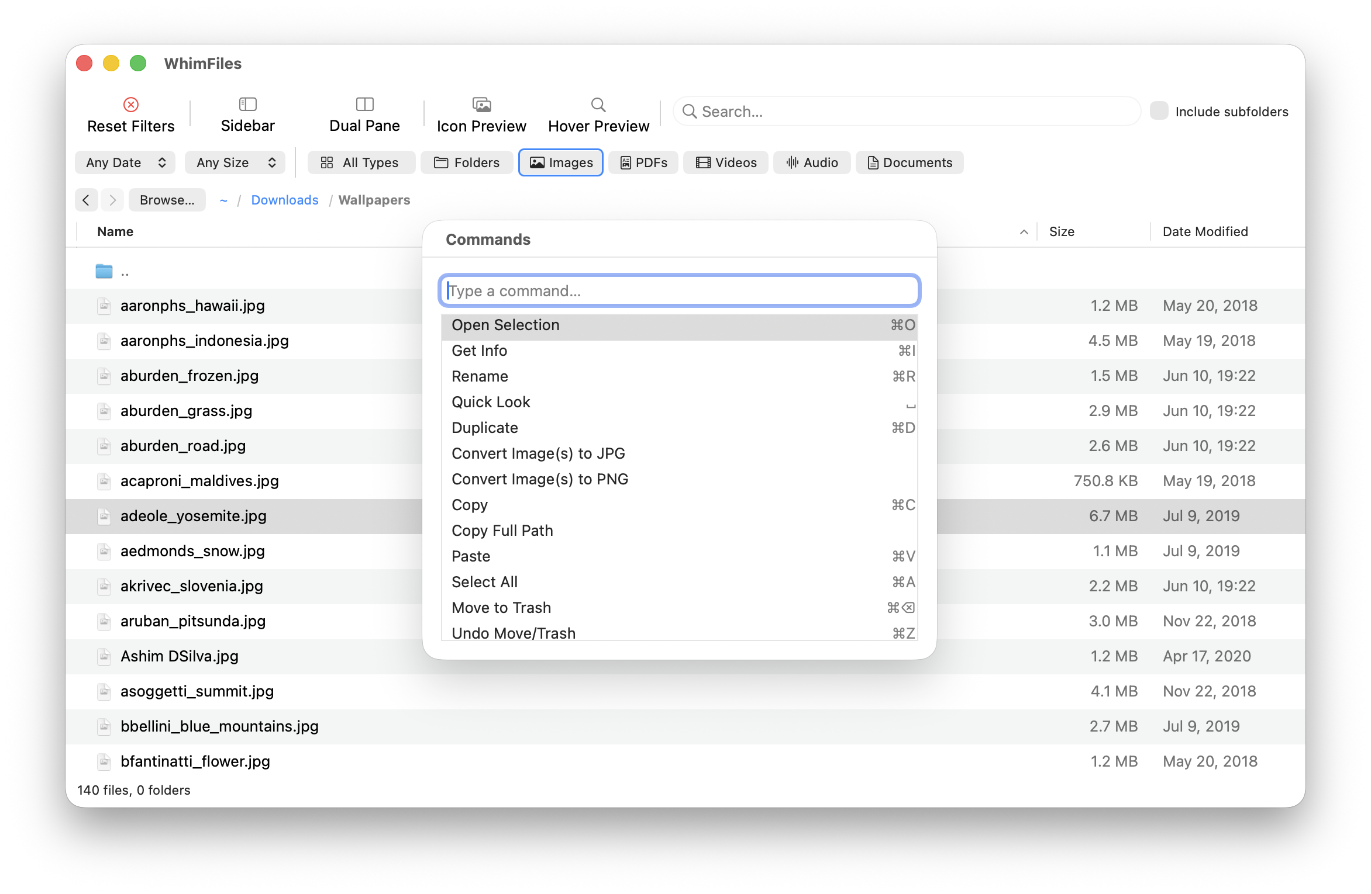Filter to show Documents only
This screenshot has width=1371, height=894.
click(910, 162)
